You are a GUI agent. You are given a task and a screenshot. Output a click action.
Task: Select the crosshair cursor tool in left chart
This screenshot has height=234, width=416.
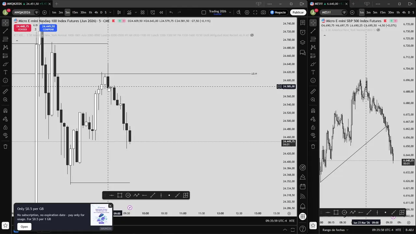[5, 23]
